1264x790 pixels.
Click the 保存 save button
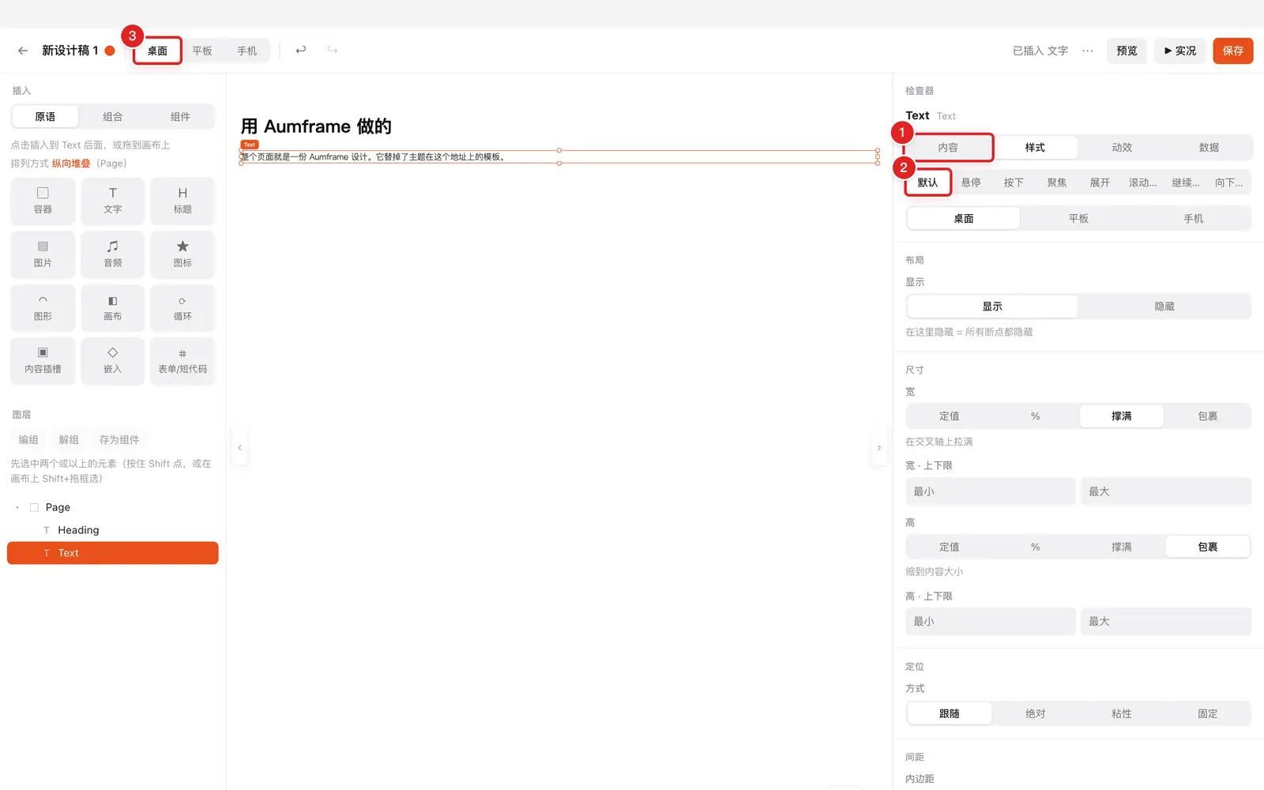[x=1233, y=51]
